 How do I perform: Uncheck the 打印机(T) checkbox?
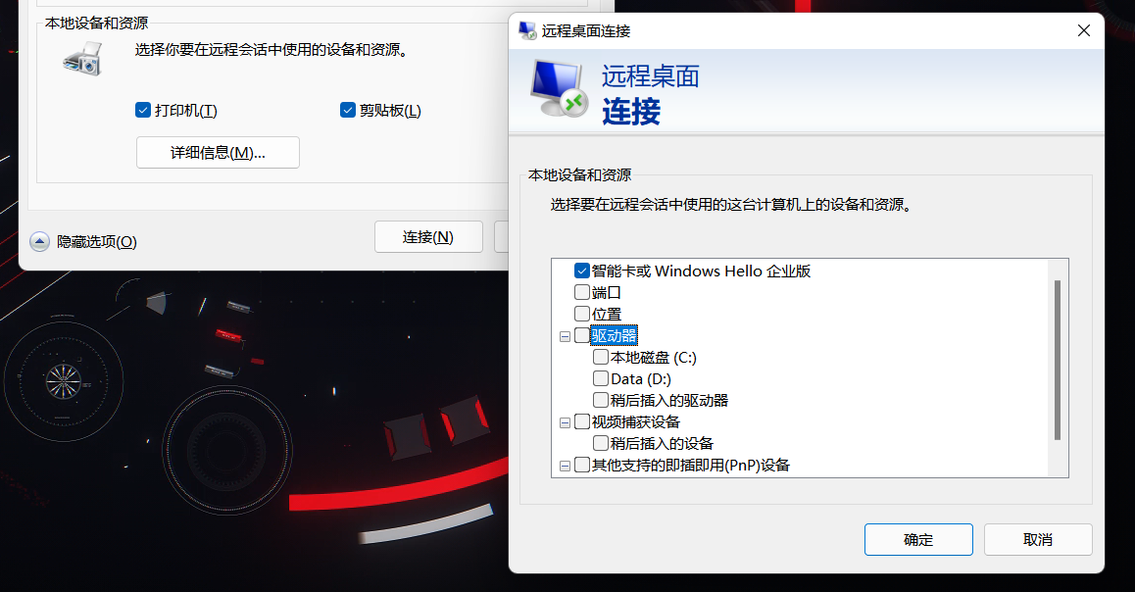tap(142, 110)
